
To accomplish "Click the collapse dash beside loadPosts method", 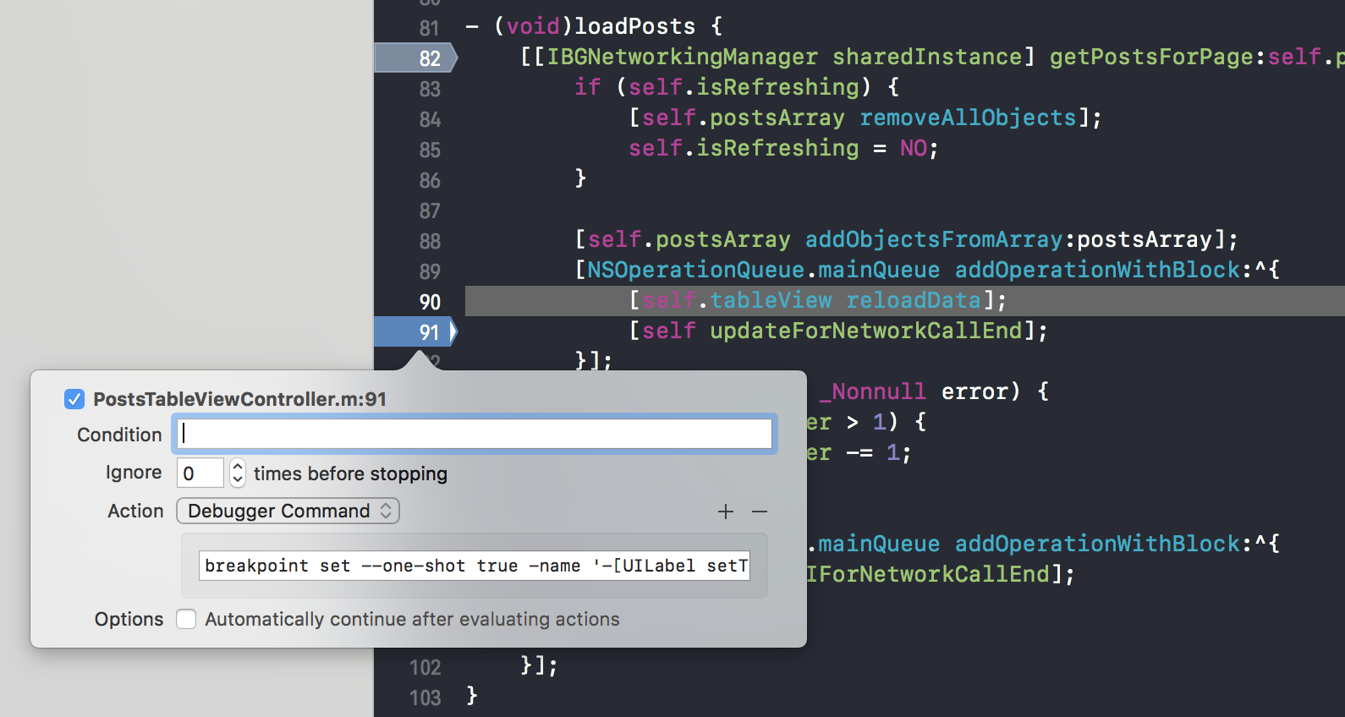I will tap(472, 27).
